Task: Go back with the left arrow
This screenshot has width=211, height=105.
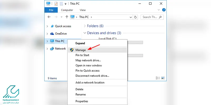Action: point(49,17)
